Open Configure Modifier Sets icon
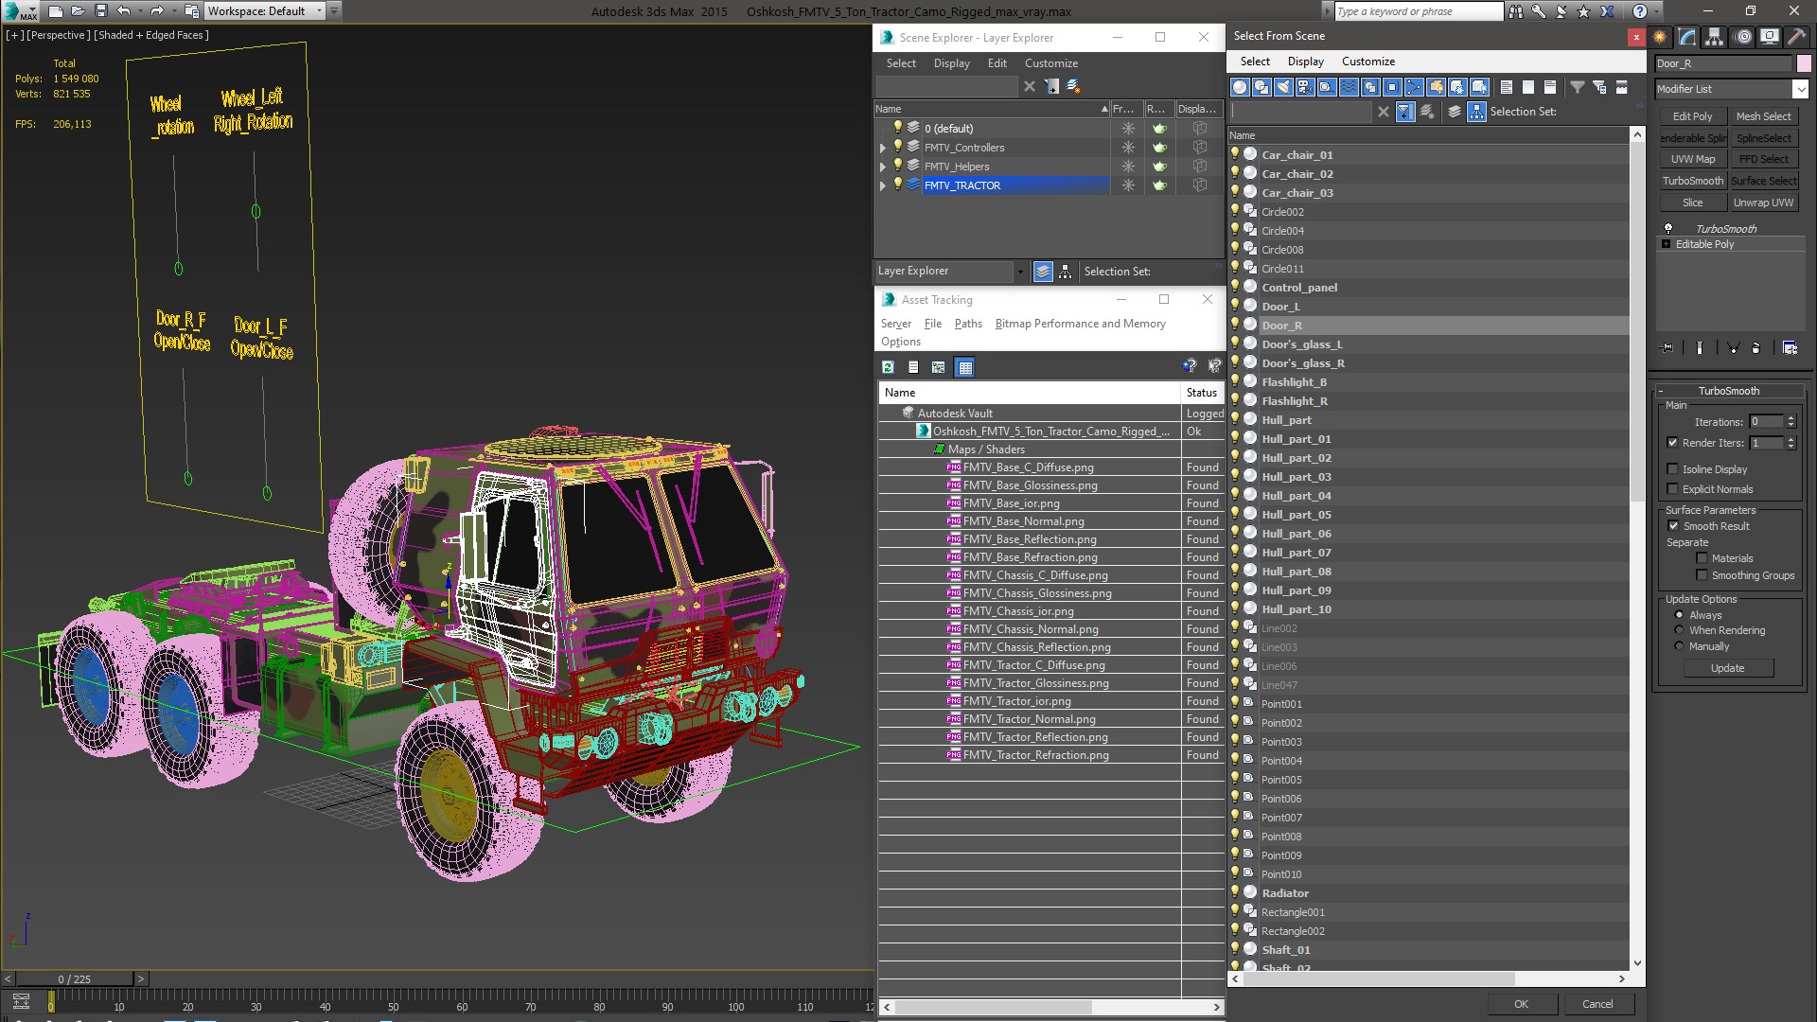Image resolution: width=1817 pixels, height=1022 pixels. (1790, 347)
